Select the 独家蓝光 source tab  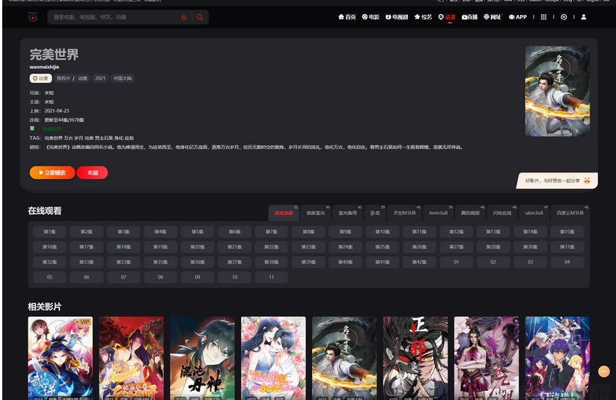point(315,213)
